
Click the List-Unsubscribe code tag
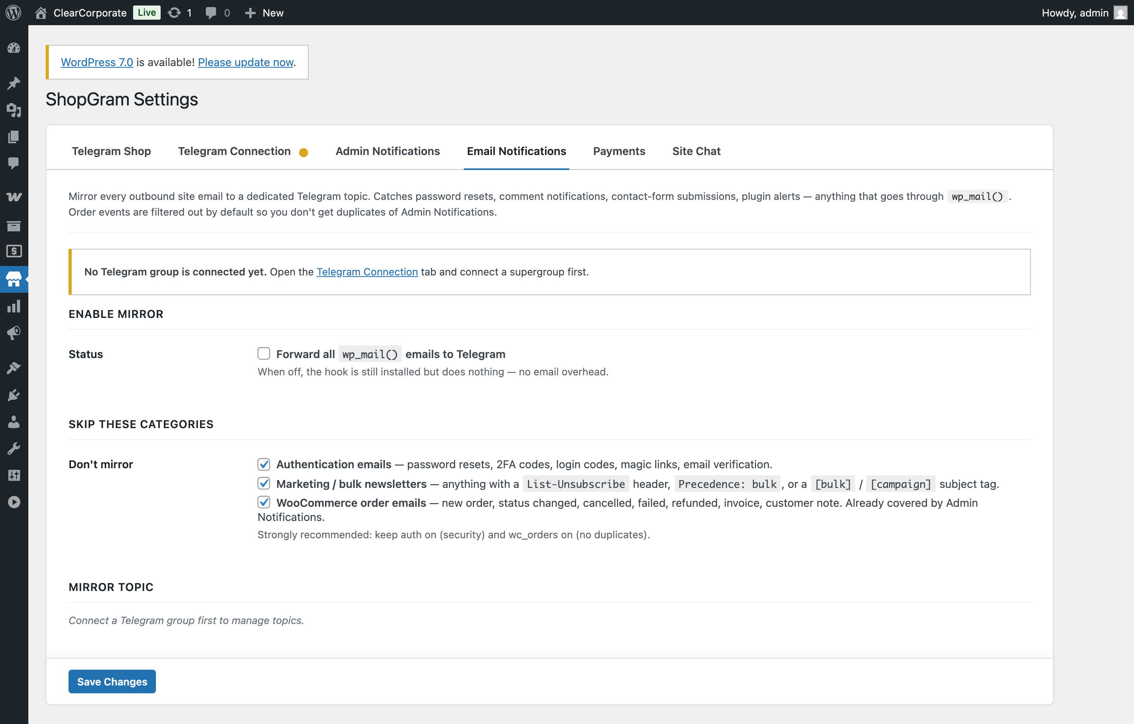pos(576,484)
